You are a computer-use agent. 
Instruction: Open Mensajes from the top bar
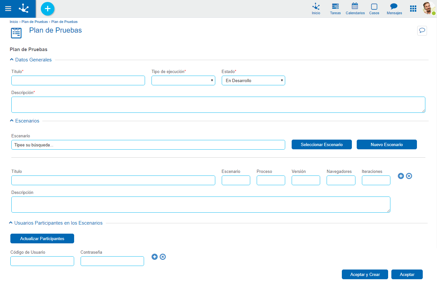[x=394, y=9]
